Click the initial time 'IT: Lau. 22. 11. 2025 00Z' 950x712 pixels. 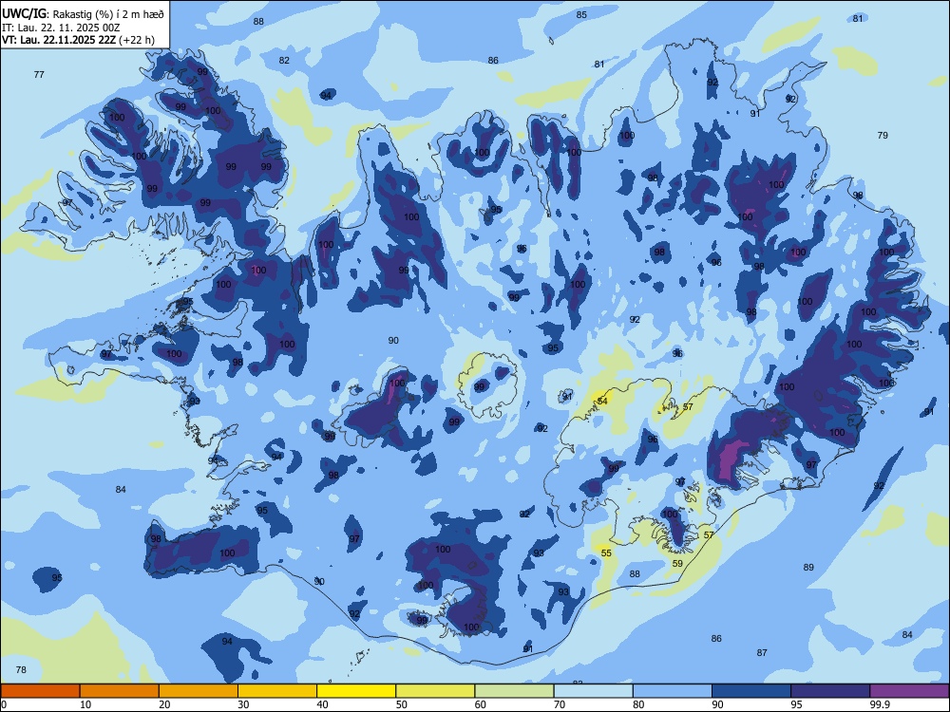pyautogui.click(x=60, y=28)
